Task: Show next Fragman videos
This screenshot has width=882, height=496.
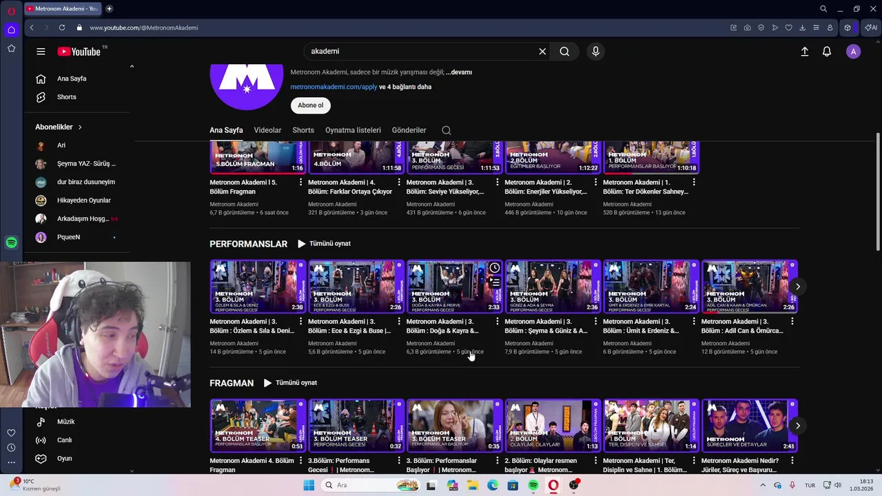Action: coord(797,426)
